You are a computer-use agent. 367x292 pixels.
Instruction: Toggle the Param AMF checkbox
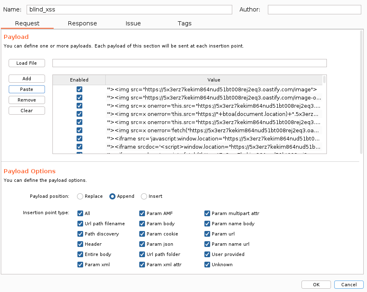click(142, 213)
